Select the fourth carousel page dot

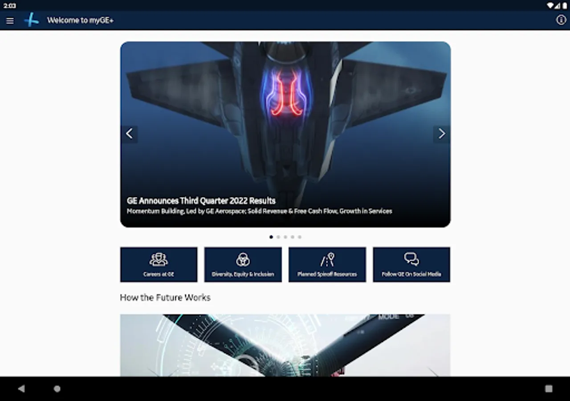coord(293,237)
